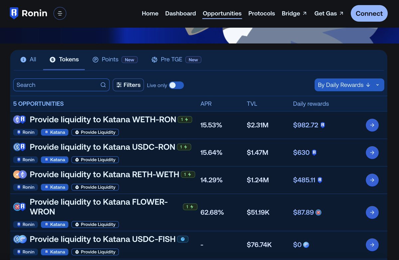
Task: Click the $76.74K TVL value
Action: [x=259, y=245]
